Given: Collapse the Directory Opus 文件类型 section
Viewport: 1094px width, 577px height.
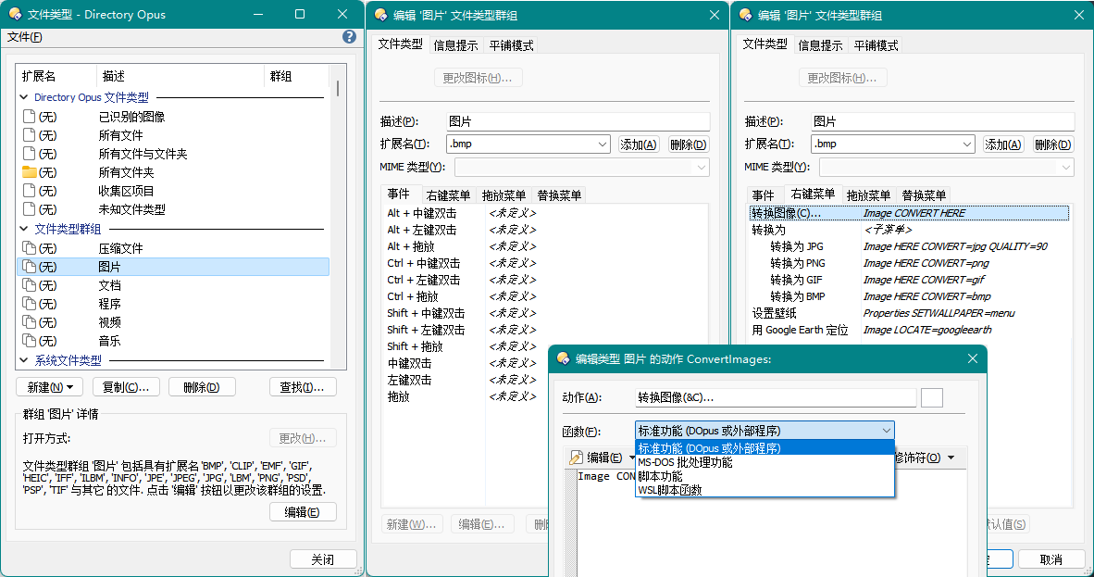Looking at the screenshot, I should click(23, 97).
